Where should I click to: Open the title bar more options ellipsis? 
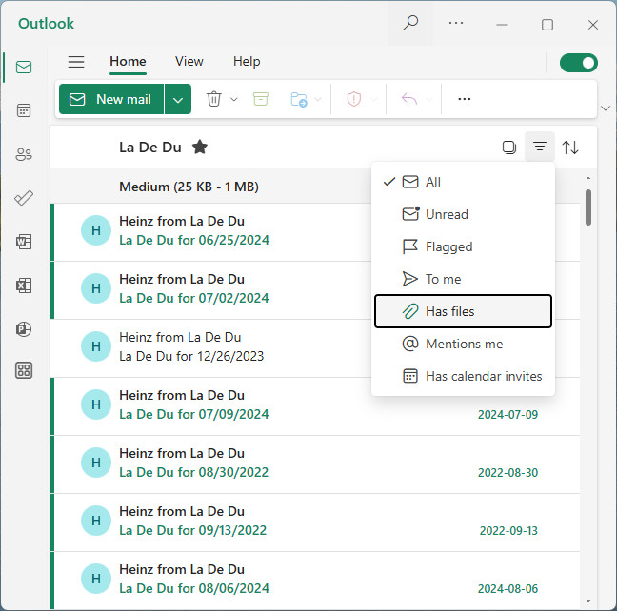pyautogui.click(x=456, y=23)
